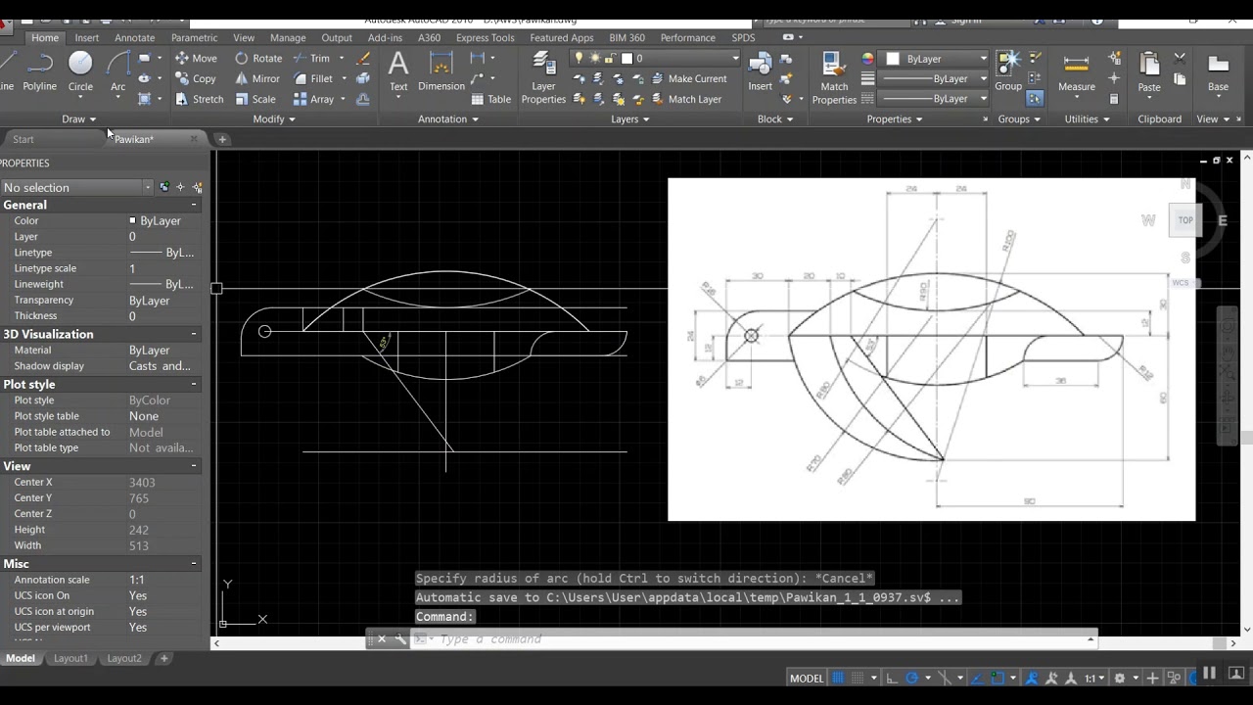Activate the Array command
1253x705 pixels.
313,99
